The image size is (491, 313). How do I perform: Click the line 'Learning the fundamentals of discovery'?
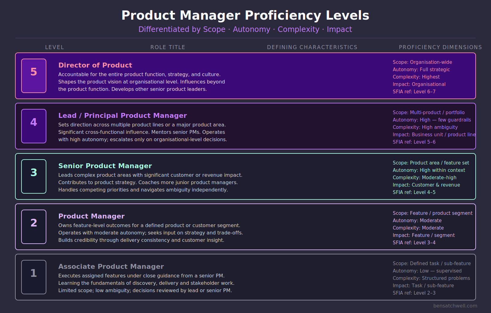pos(146,283)
